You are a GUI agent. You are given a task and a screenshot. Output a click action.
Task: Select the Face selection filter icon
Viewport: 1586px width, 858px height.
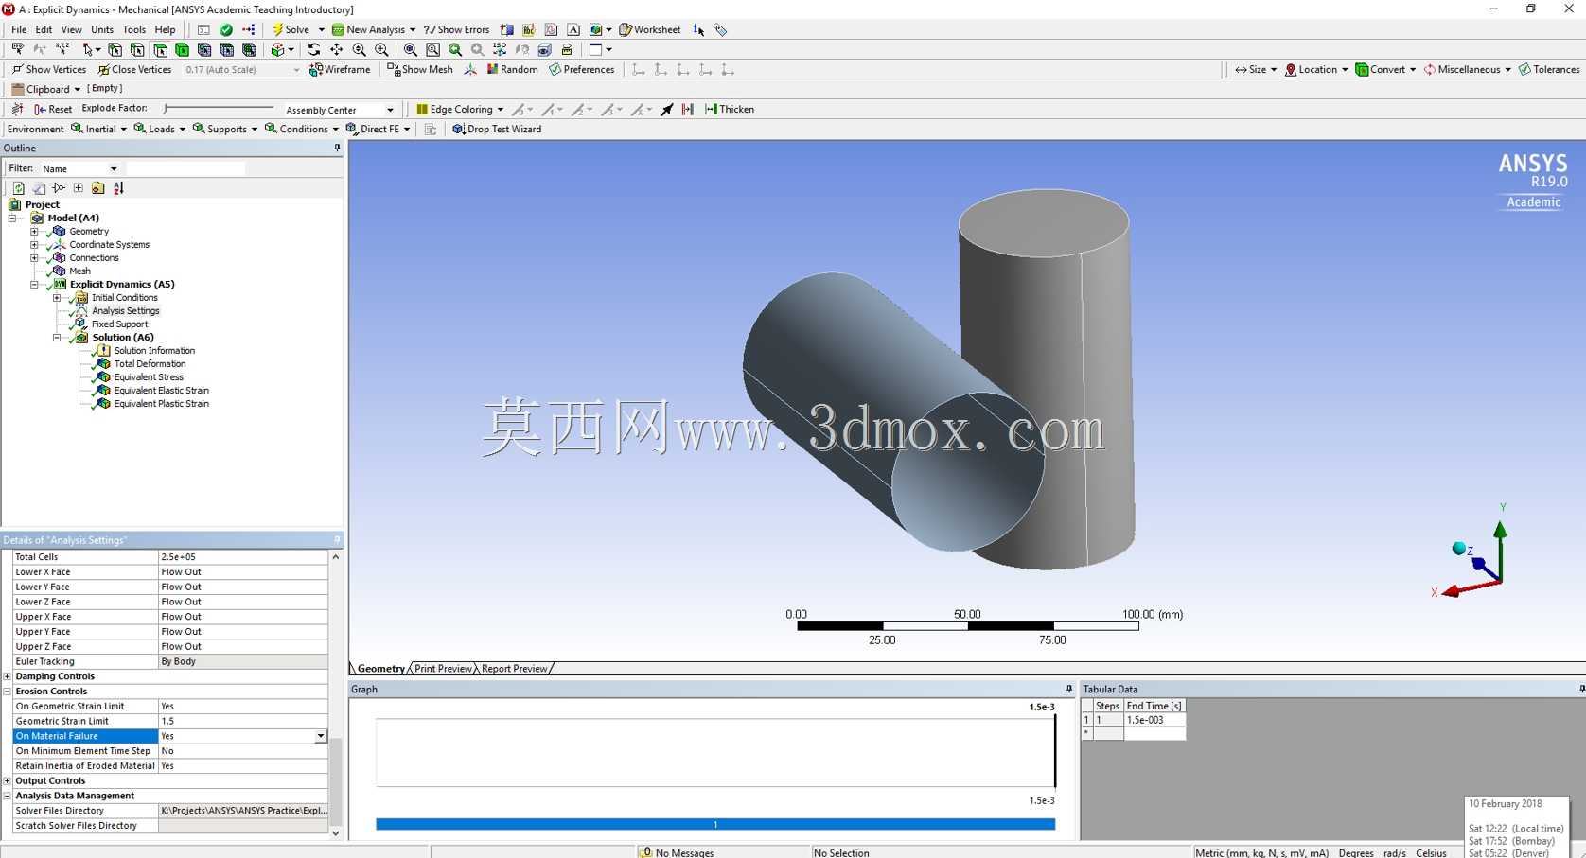[x=160, y=49]
